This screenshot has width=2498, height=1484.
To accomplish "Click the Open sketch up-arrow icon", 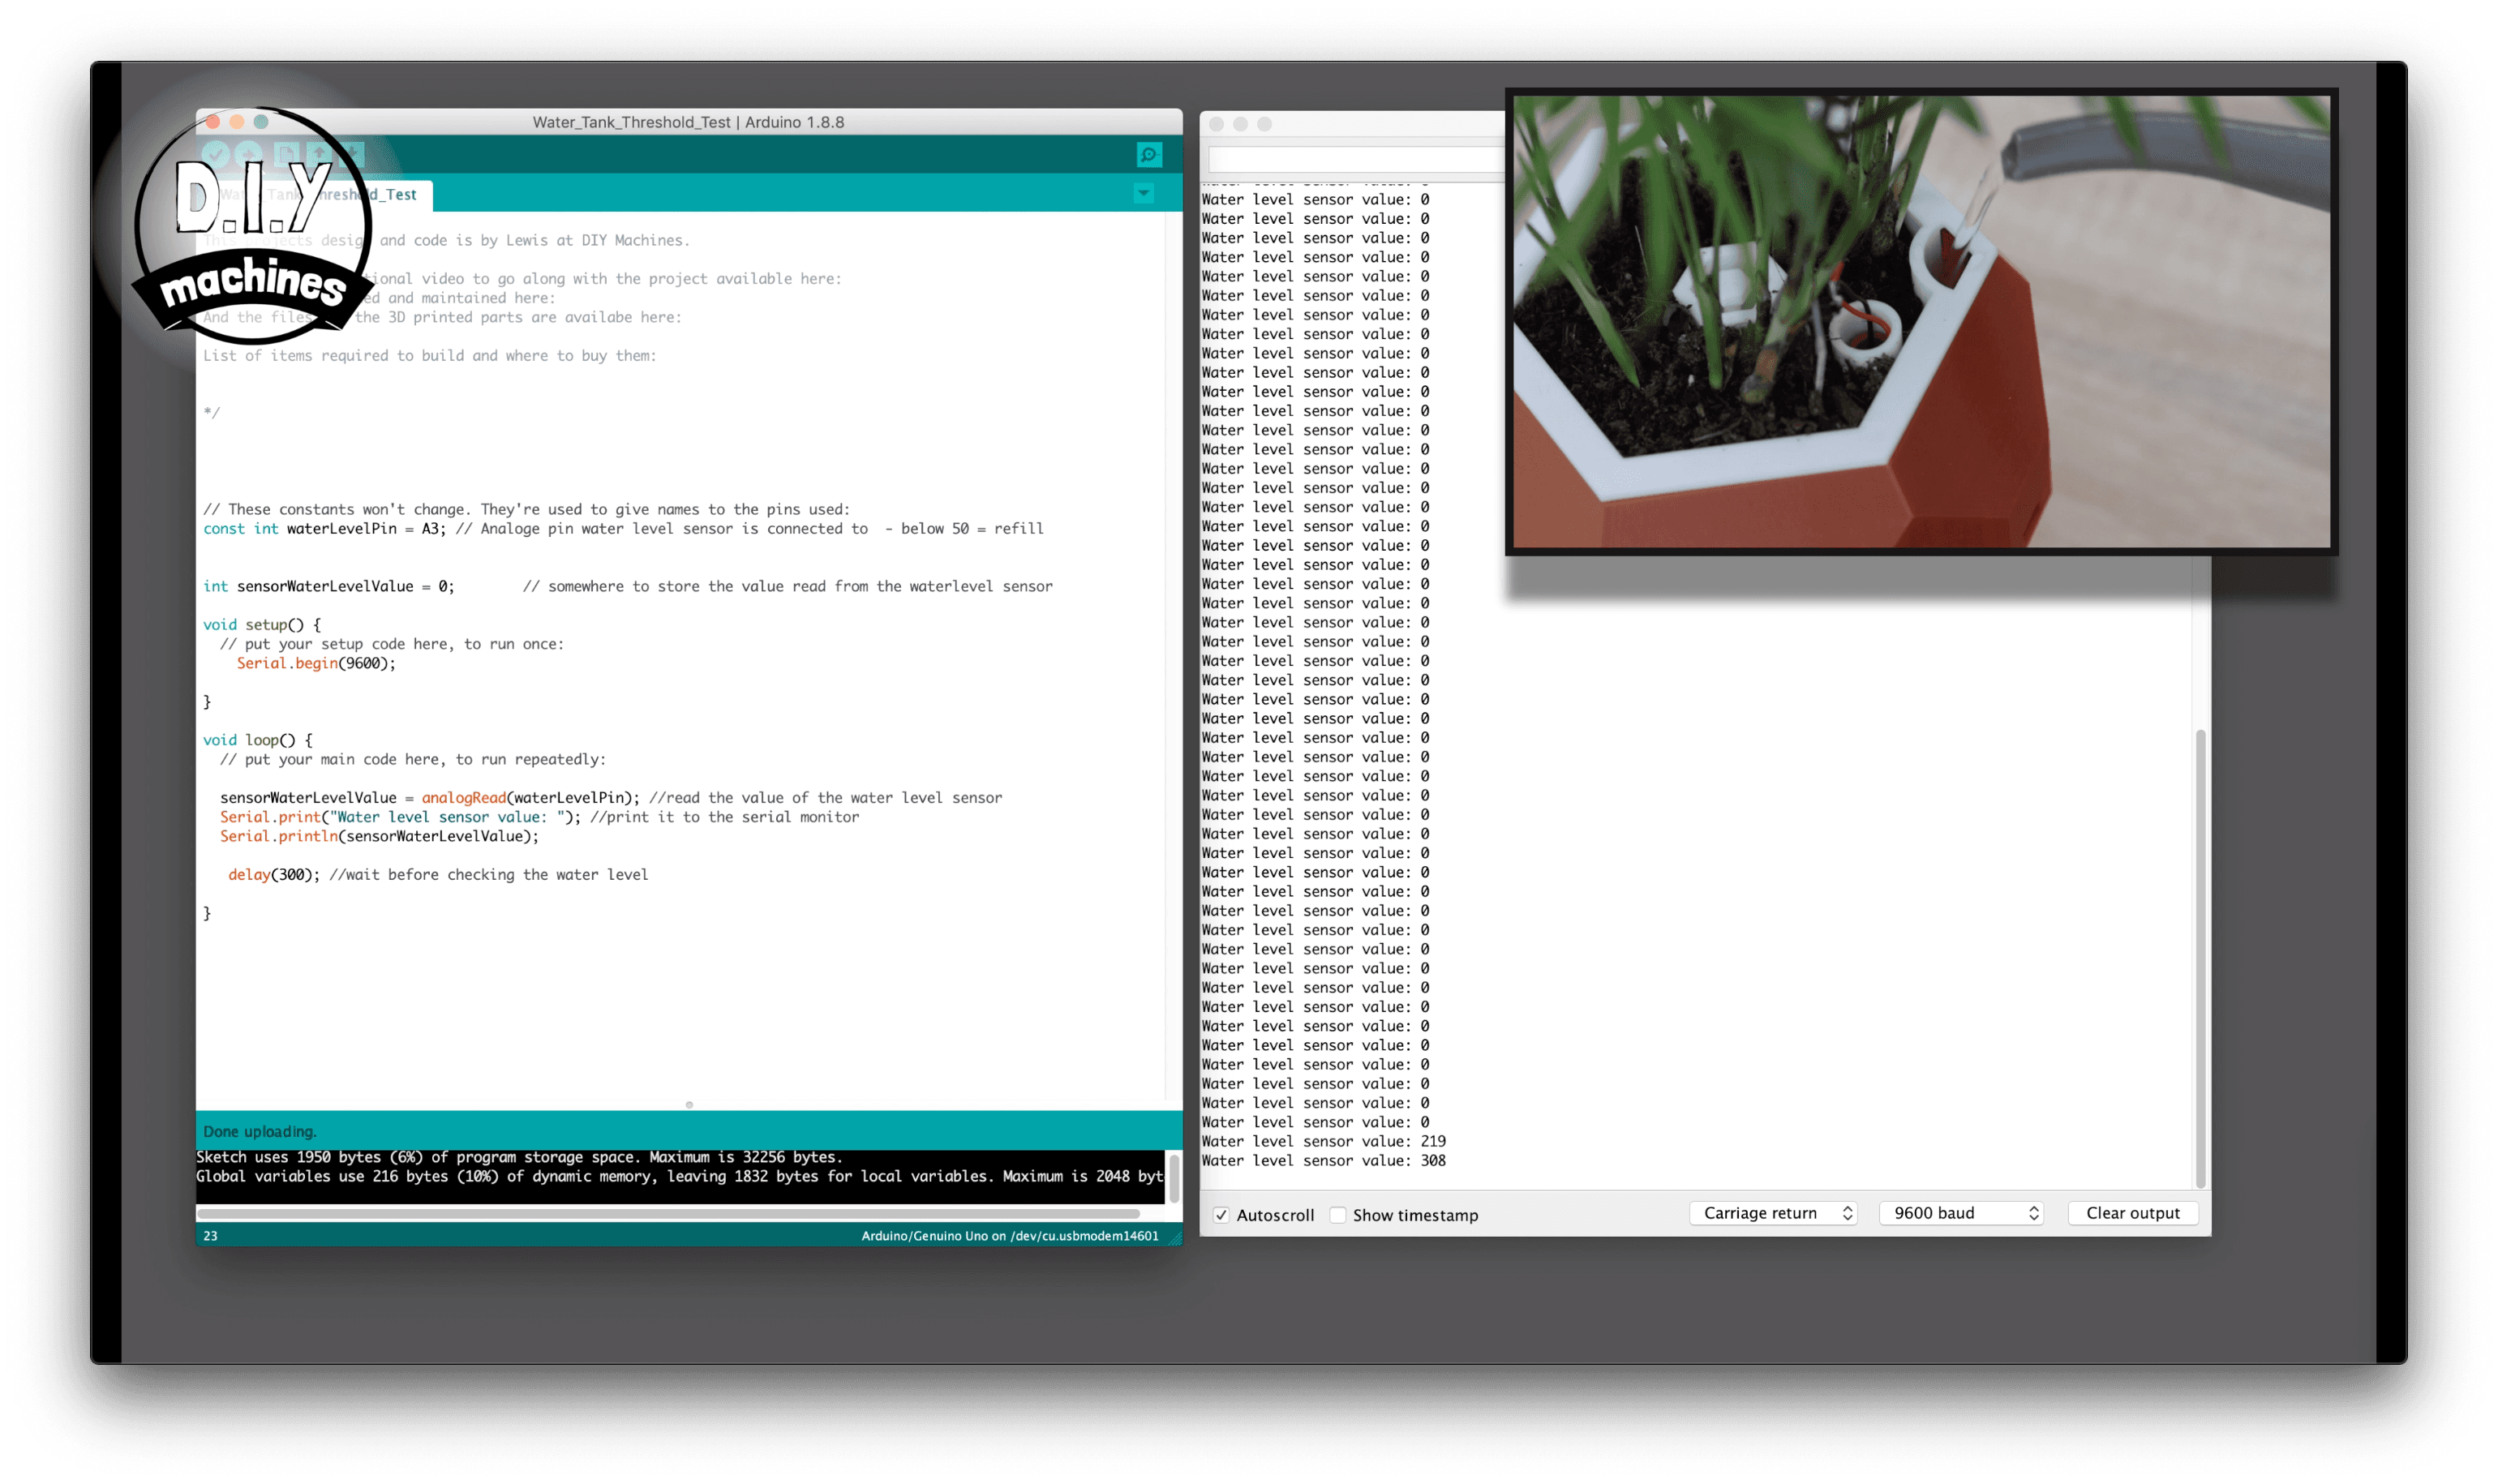I will click(x=319, y=155).
